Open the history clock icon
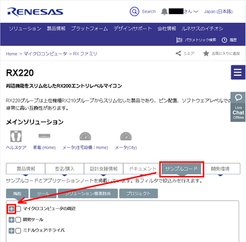Viewport: 246px width, 242px height. click(224, 40)
